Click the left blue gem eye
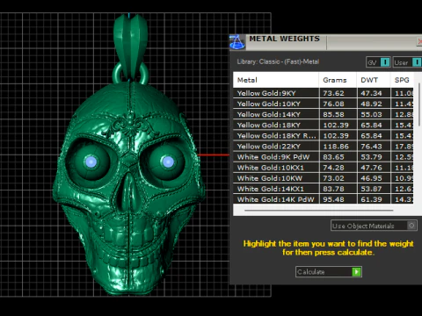 pos(91,162)
